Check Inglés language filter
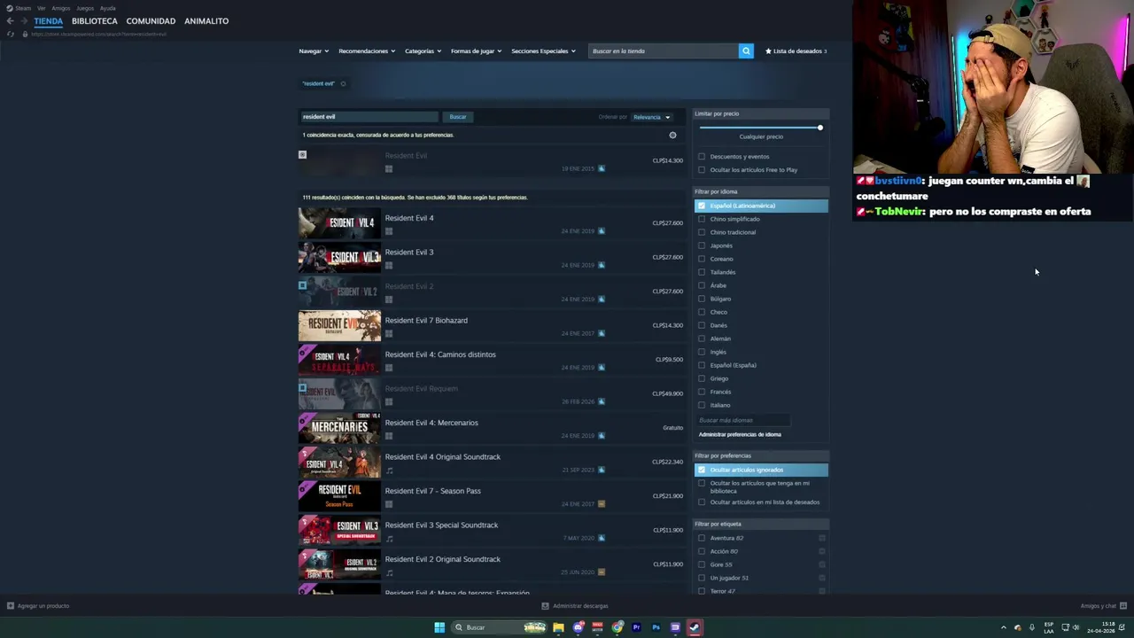The image size is (1134, 638). coord(702,352)
